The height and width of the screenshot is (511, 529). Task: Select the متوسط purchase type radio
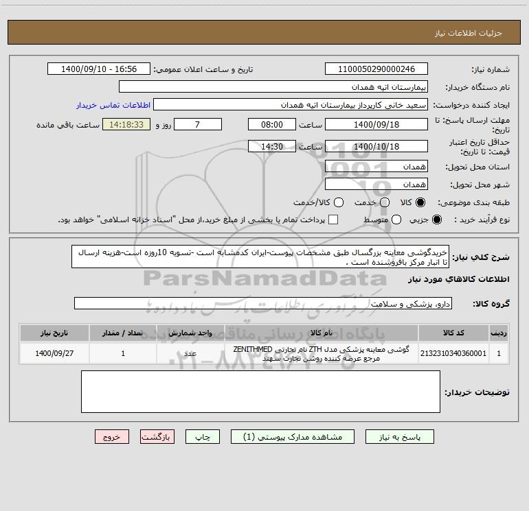396,219
